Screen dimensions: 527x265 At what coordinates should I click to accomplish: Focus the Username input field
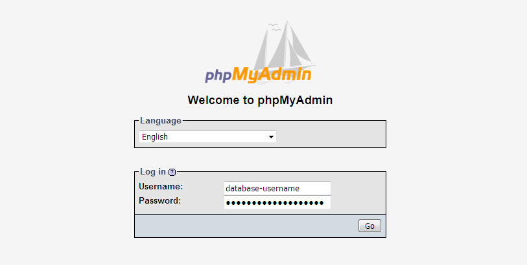click(x=277, y=188)
